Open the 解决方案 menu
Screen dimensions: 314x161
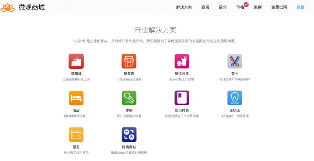tap(184, 7)
